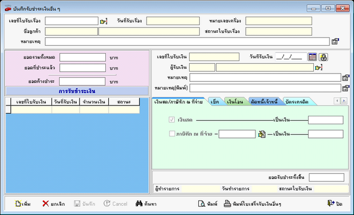This screenshot has width=354, height=215.
Task: Enable ภาษีหัก ณ ที่จ่าย checkbox
Action: (x=172, y=134)
